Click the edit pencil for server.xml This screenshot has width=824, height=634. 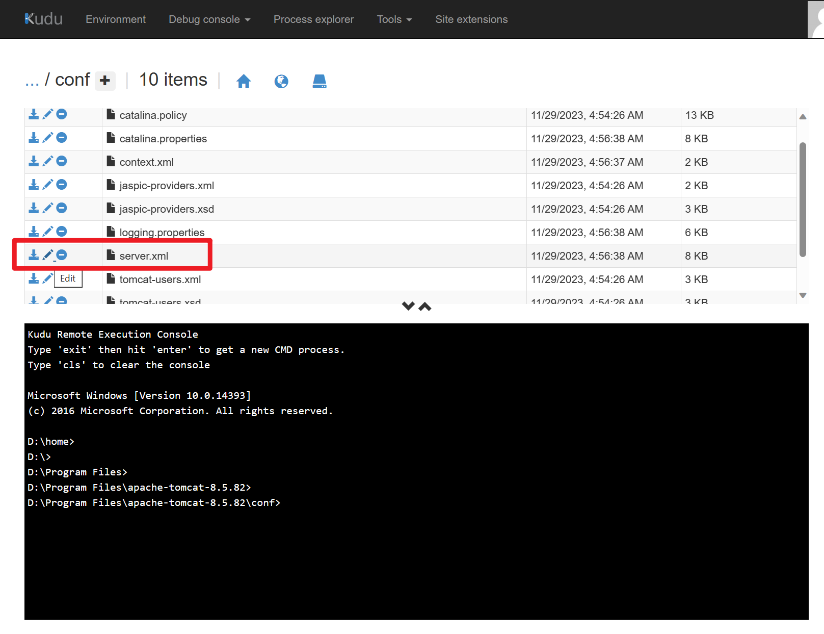click(x=48, y=255)
